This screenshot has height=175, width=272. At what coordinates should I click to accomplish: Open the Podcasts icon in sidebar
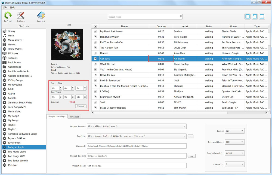[x=5, y=58]
